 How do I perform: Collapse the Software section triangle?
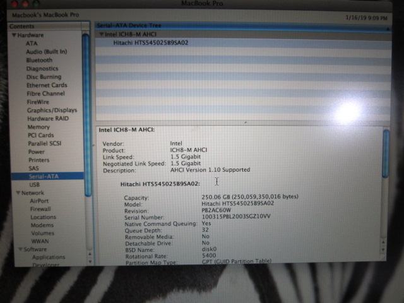(21, 249)
